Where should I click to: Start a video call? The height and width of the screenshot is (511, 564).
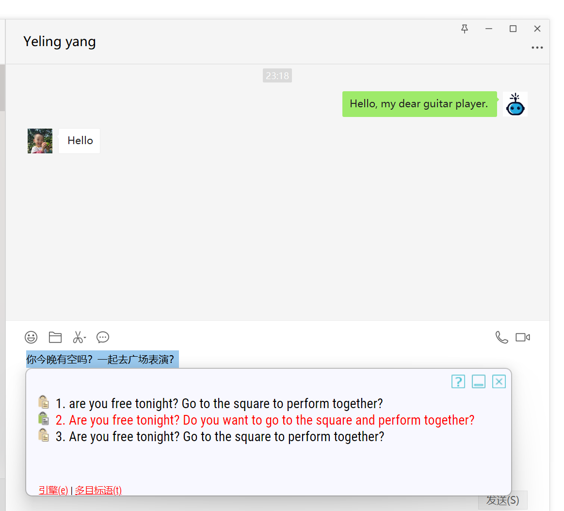tap(522, 337)
